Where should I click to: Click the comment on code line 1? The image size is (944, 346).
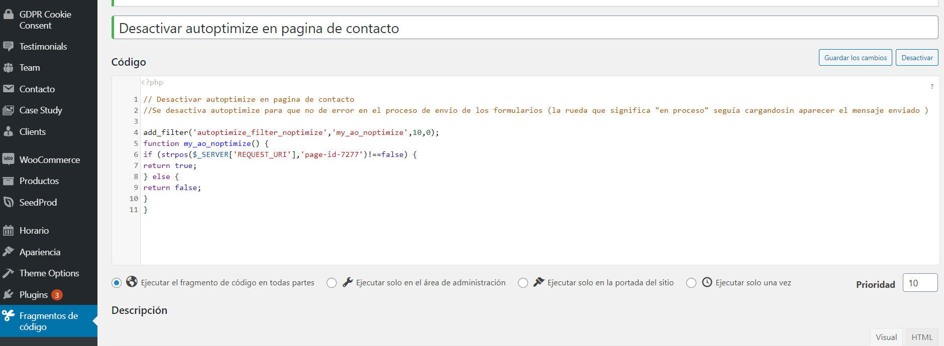249,99
